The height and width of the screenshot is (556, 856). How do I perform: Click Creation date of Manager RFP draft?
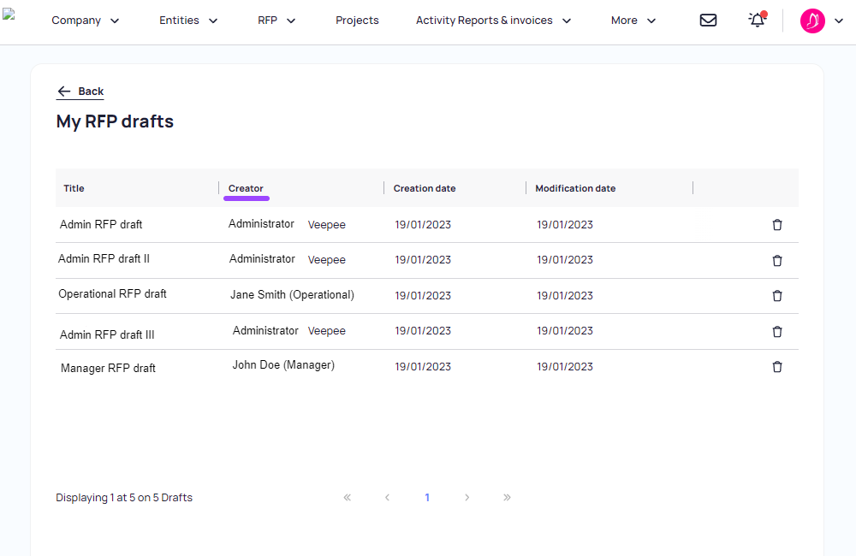[x=423, y=367]
